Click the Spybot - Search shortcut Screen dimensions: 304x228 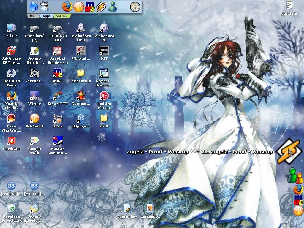point(104,78)
